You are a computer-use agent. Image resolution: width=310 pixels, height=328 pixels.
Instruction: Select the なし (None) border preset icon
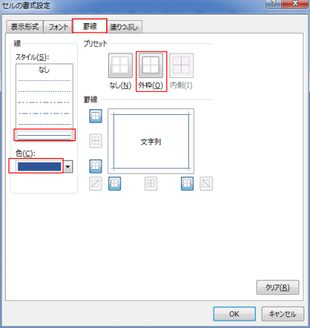(x=120, y=66)
